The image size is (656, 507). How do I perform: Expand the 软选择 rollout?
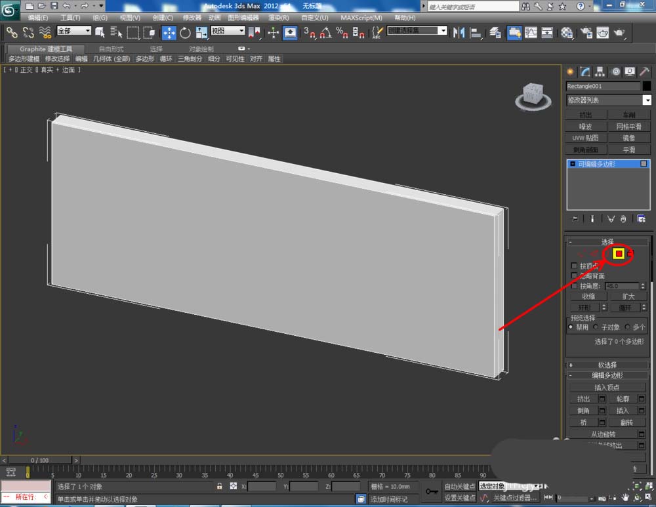point(607,365)
